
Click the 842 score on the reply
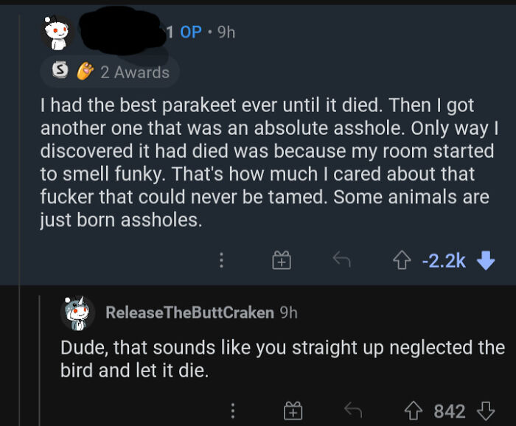449,411
